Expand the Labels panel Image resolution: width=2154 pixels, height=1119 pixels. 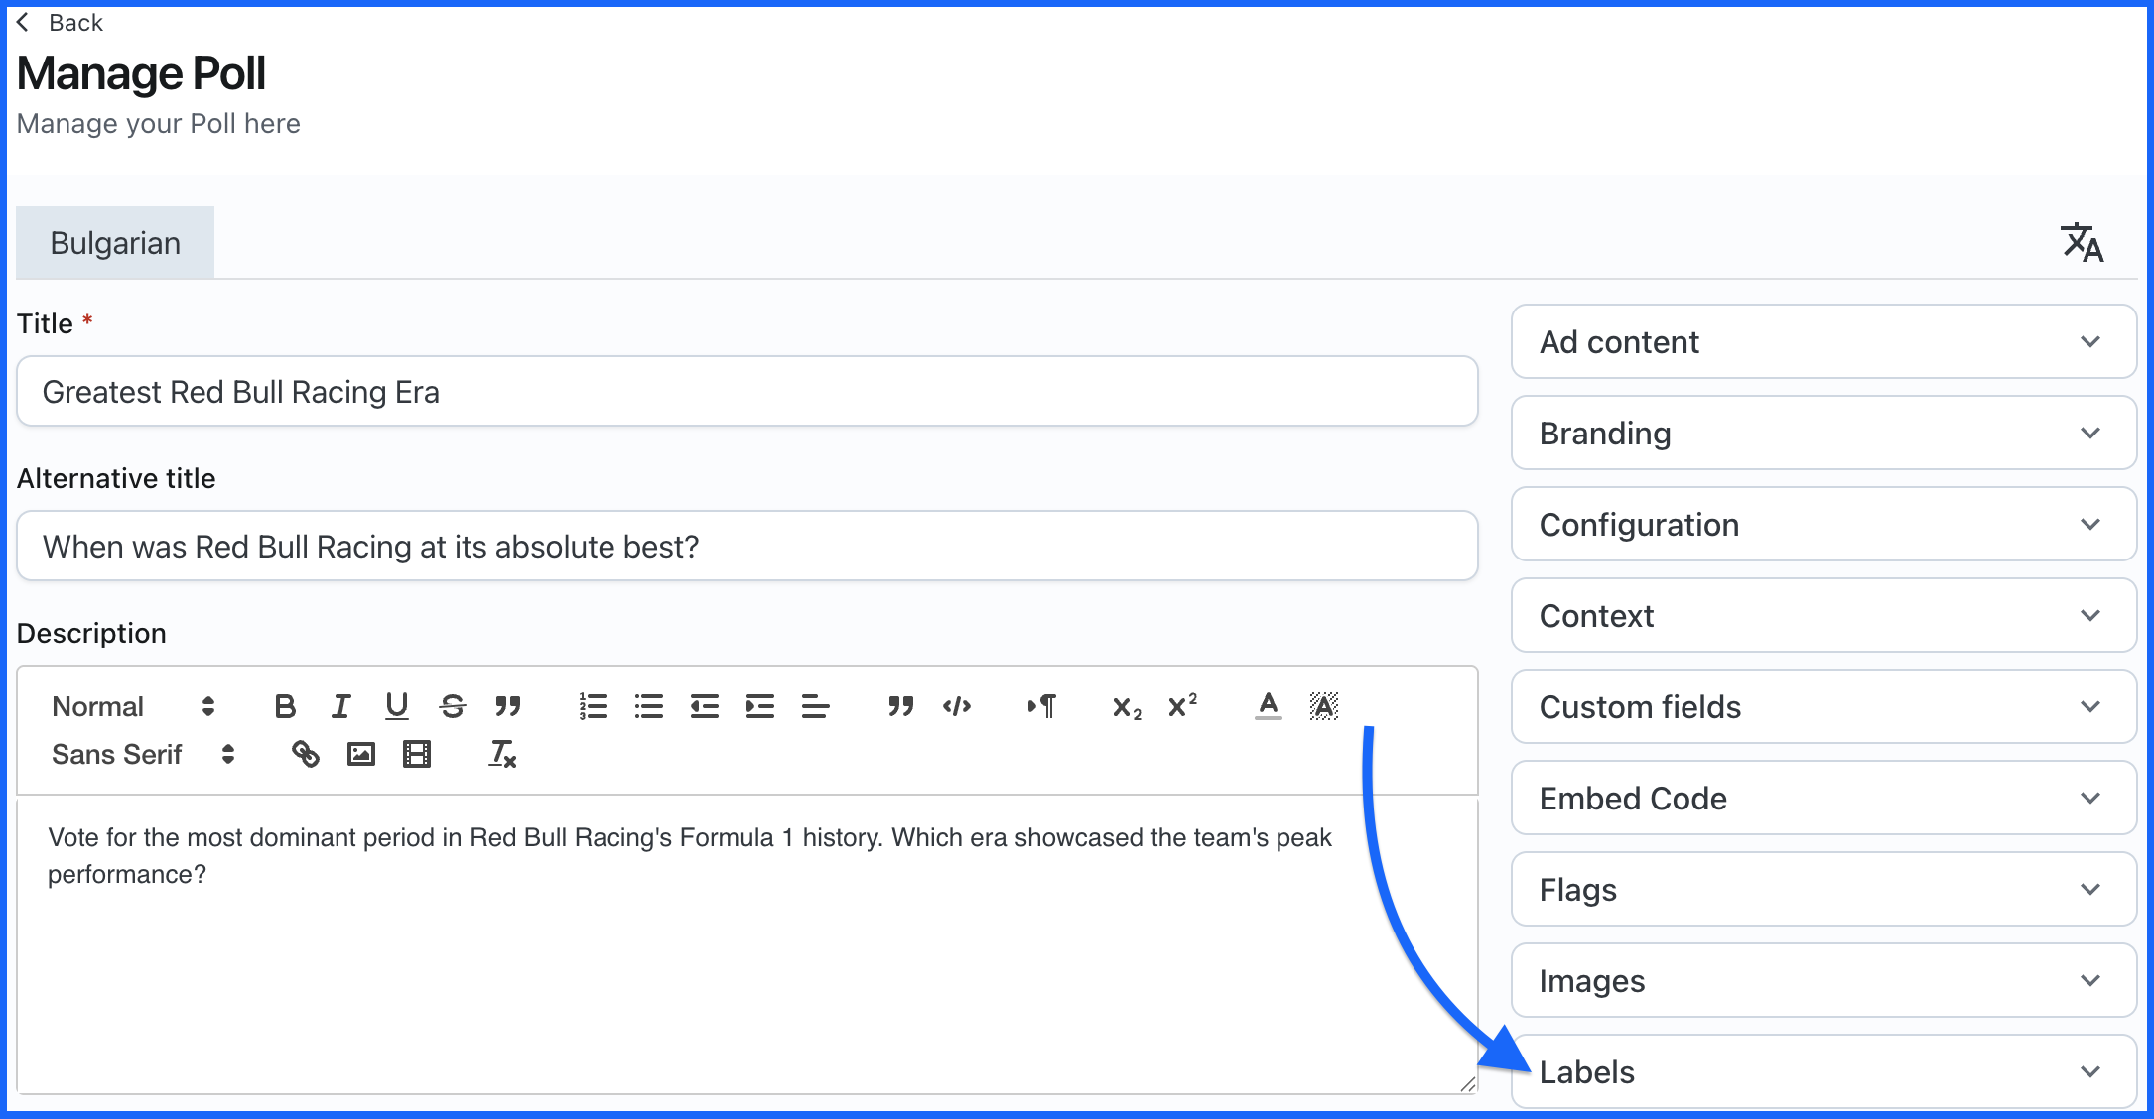tap(1822, 1071)
